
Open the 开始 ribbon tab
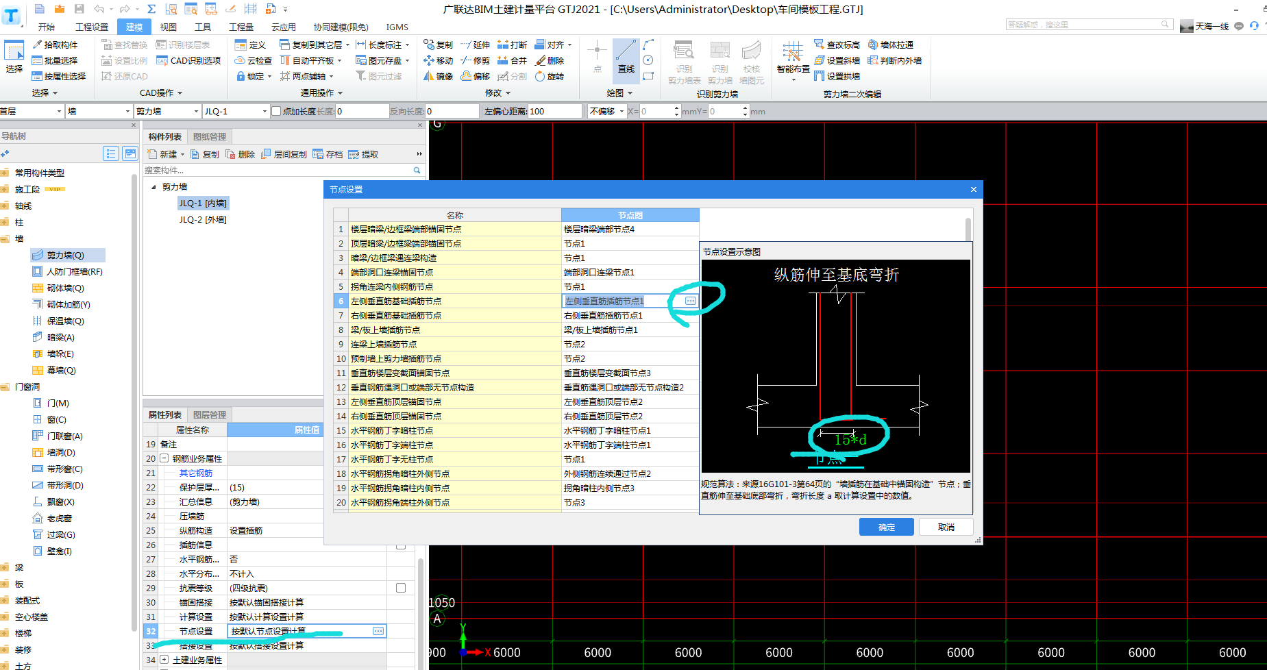click(x=47, y=27)
